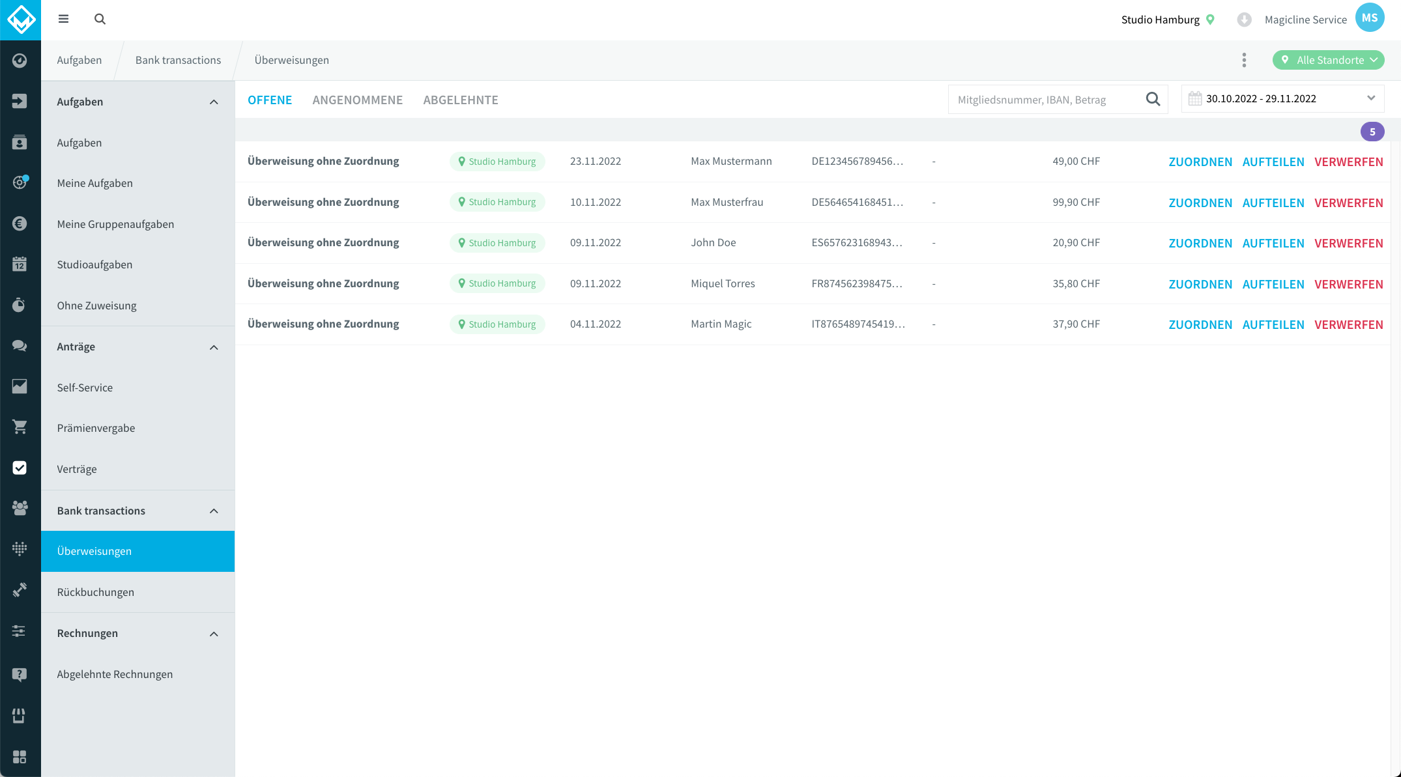Collapse the Rechnungen section chevron
The image size is (1401, 777).
click(214, 634)
